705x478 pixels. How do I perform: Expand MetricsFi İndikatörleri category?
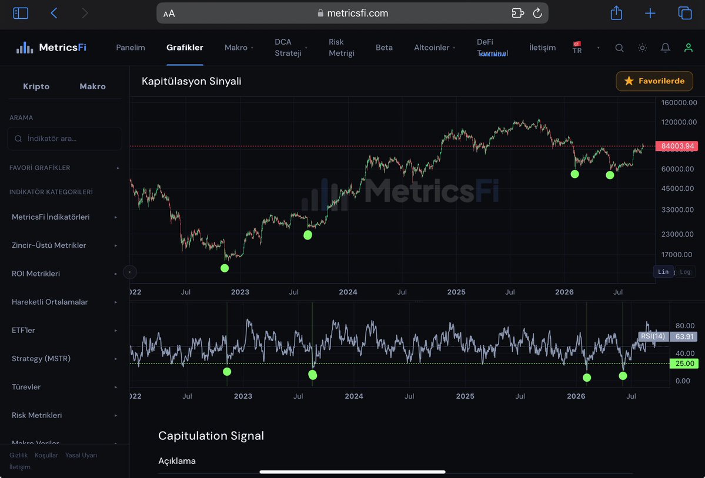65,217
